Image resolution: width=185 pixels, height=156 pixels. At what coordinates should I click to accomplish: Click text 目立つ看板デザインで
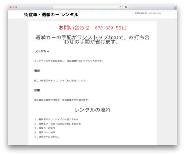pyautogui.click(x=60, y=80)
